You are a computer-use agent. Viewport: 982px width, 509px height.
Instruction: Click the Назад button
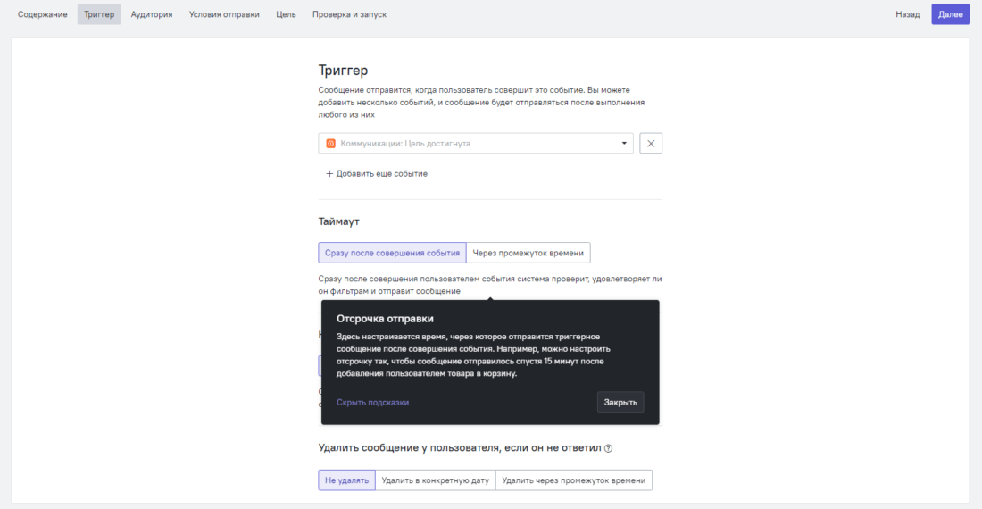pyautogui.click(x=908, y=14)
